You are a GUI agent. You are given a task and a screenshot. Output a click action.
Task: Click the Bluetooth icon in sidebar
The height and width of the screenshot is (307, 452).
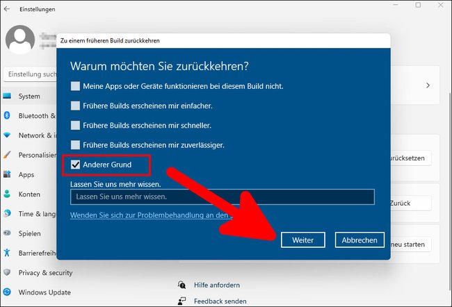[7, 115]
